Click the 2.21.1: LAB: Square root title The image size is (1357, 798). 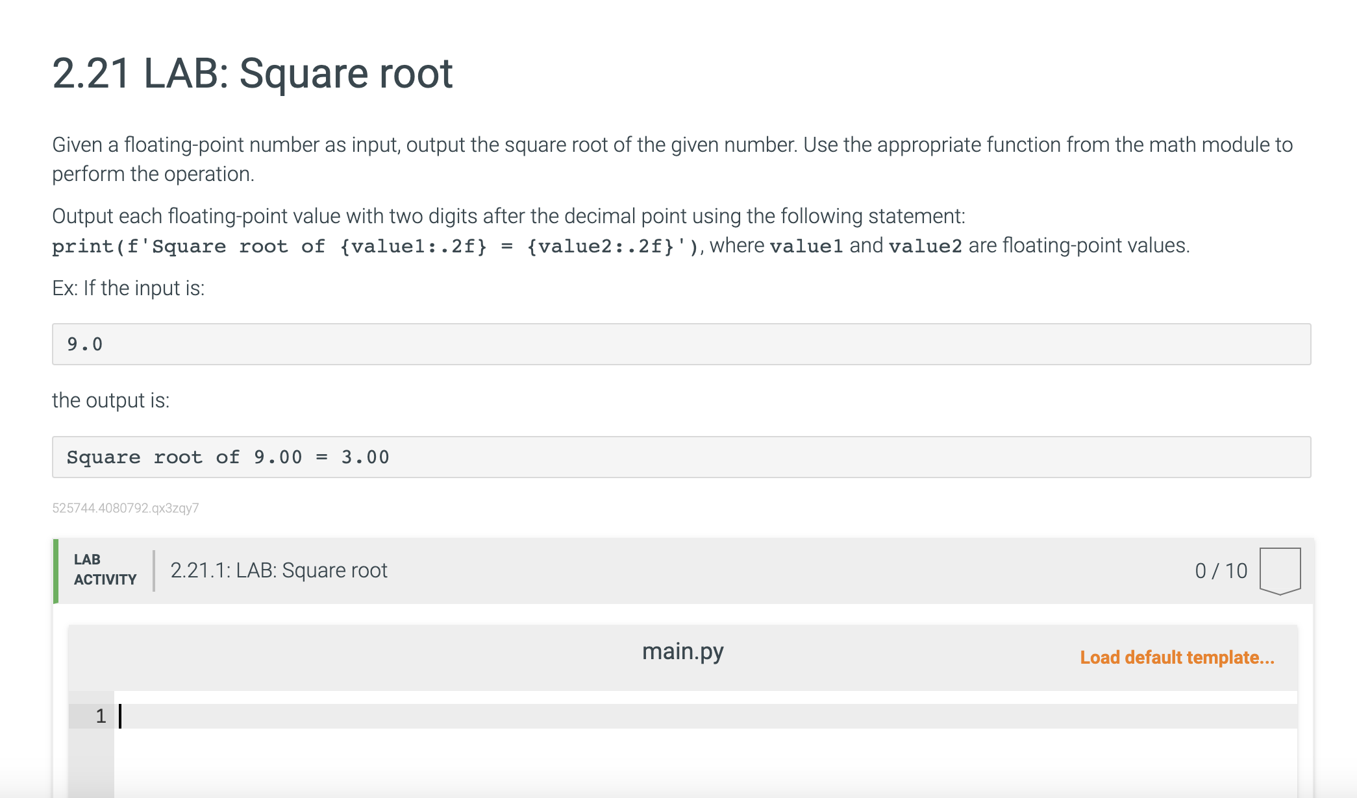pos(279,570)
